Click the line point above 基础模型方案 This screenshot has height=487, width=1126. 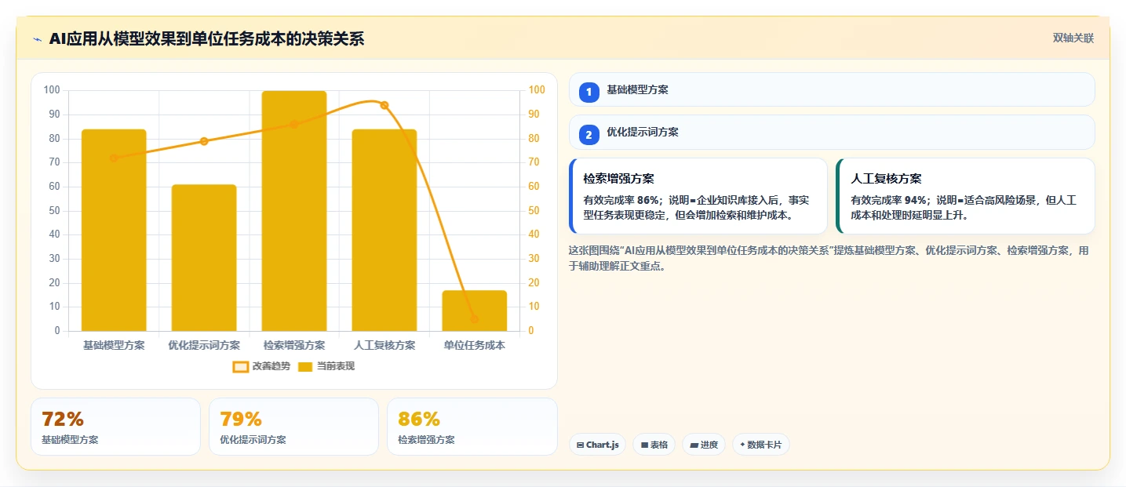click(x=114, y=158)
